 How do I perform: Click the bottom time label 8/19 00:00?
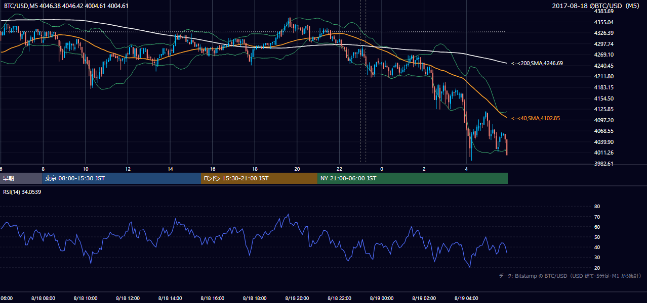tap(381, 298)
